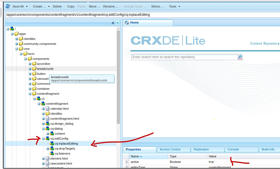Click the contentfragment.html file icon
This screenshot has width=280, height=169.
coord(47,118)
